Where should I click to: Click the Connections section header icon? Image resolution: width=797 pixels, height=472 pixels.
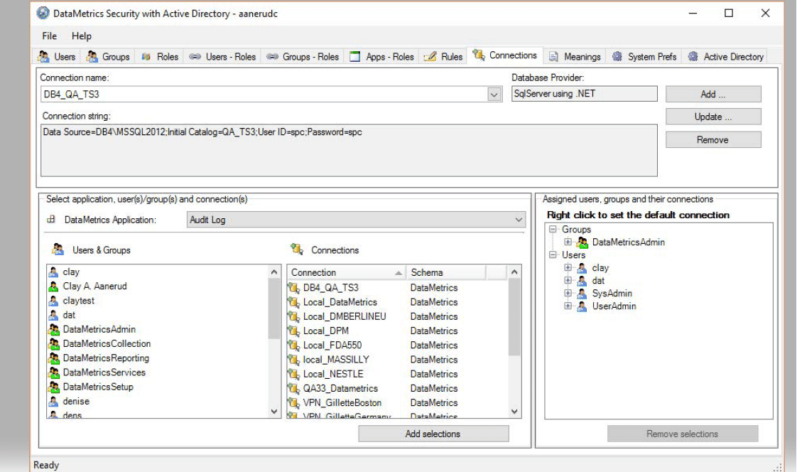(297, 250)
